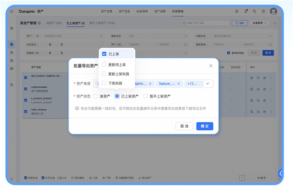Close the batch export dialog with X
Screen dimensions: 293x193
[211, 66]
